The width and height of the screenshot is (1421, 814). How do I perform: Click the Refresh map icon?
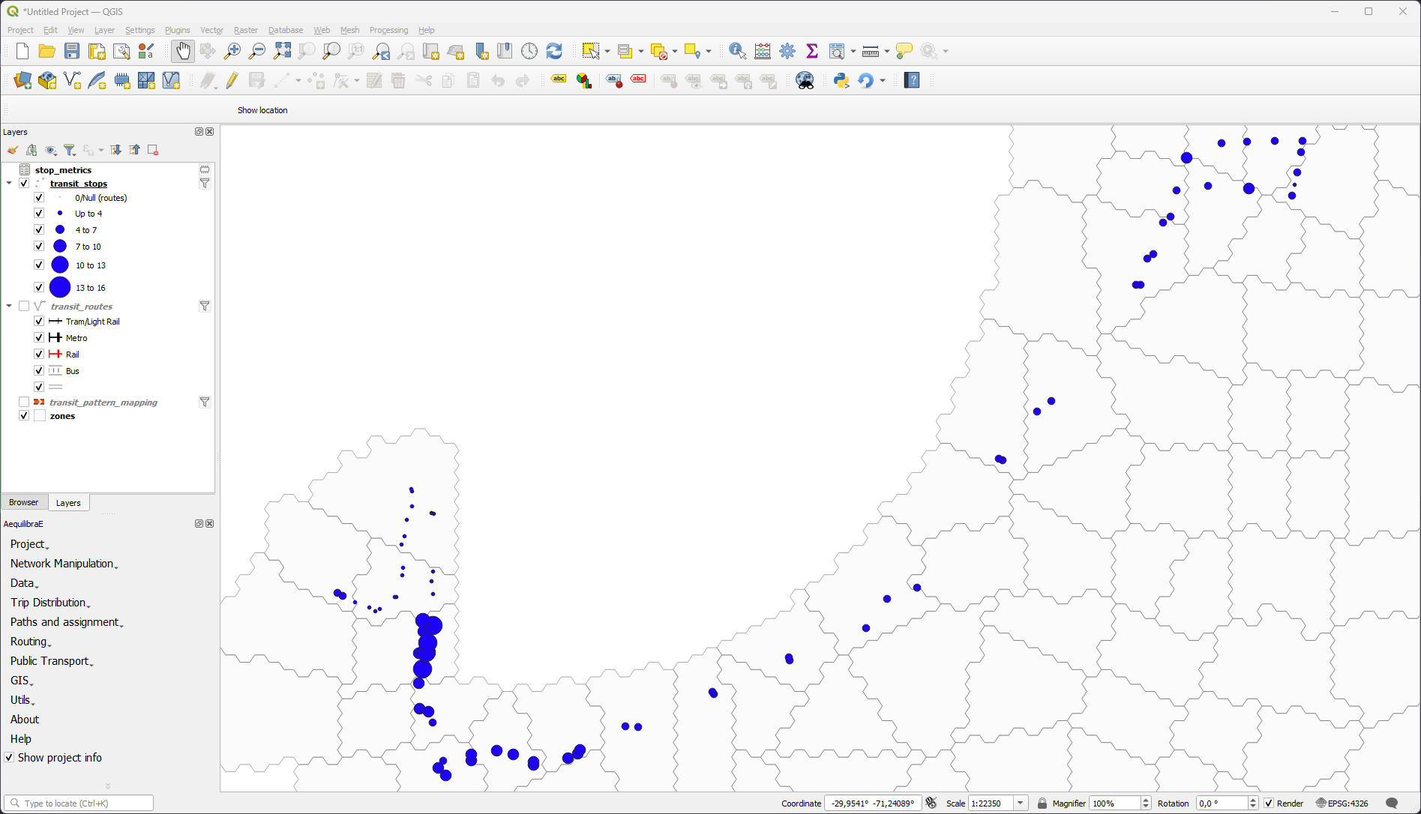(x=554, y=51)
